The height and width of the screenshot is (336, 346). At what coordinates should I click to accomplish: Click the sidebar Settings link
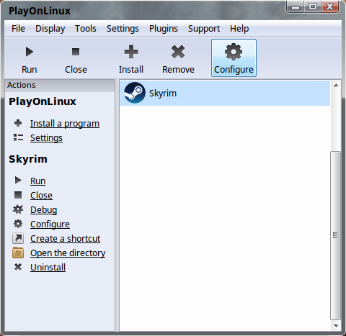pos(46,138)
